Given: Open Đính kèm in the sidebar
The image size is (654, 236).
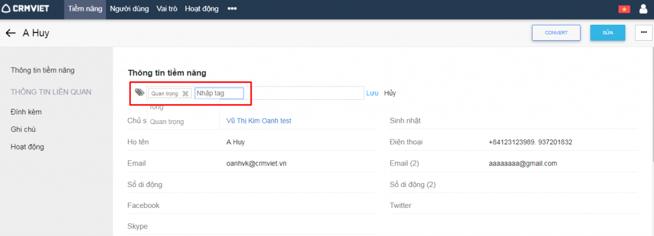Looking at the screenshot, I should pyautogui.click(x=26, y=112).
